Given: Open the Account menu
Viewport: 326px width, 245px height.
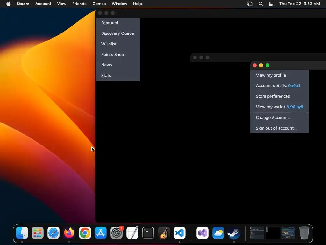Looking at the screenshot, I should (43, 4).
